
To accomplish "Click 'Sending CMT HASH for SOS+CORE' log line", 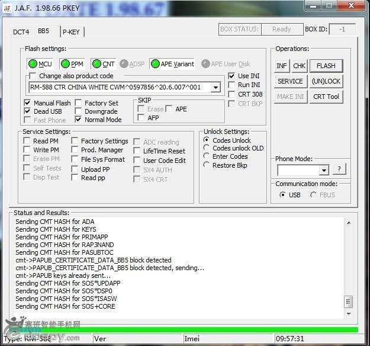I will pos(65,306).
